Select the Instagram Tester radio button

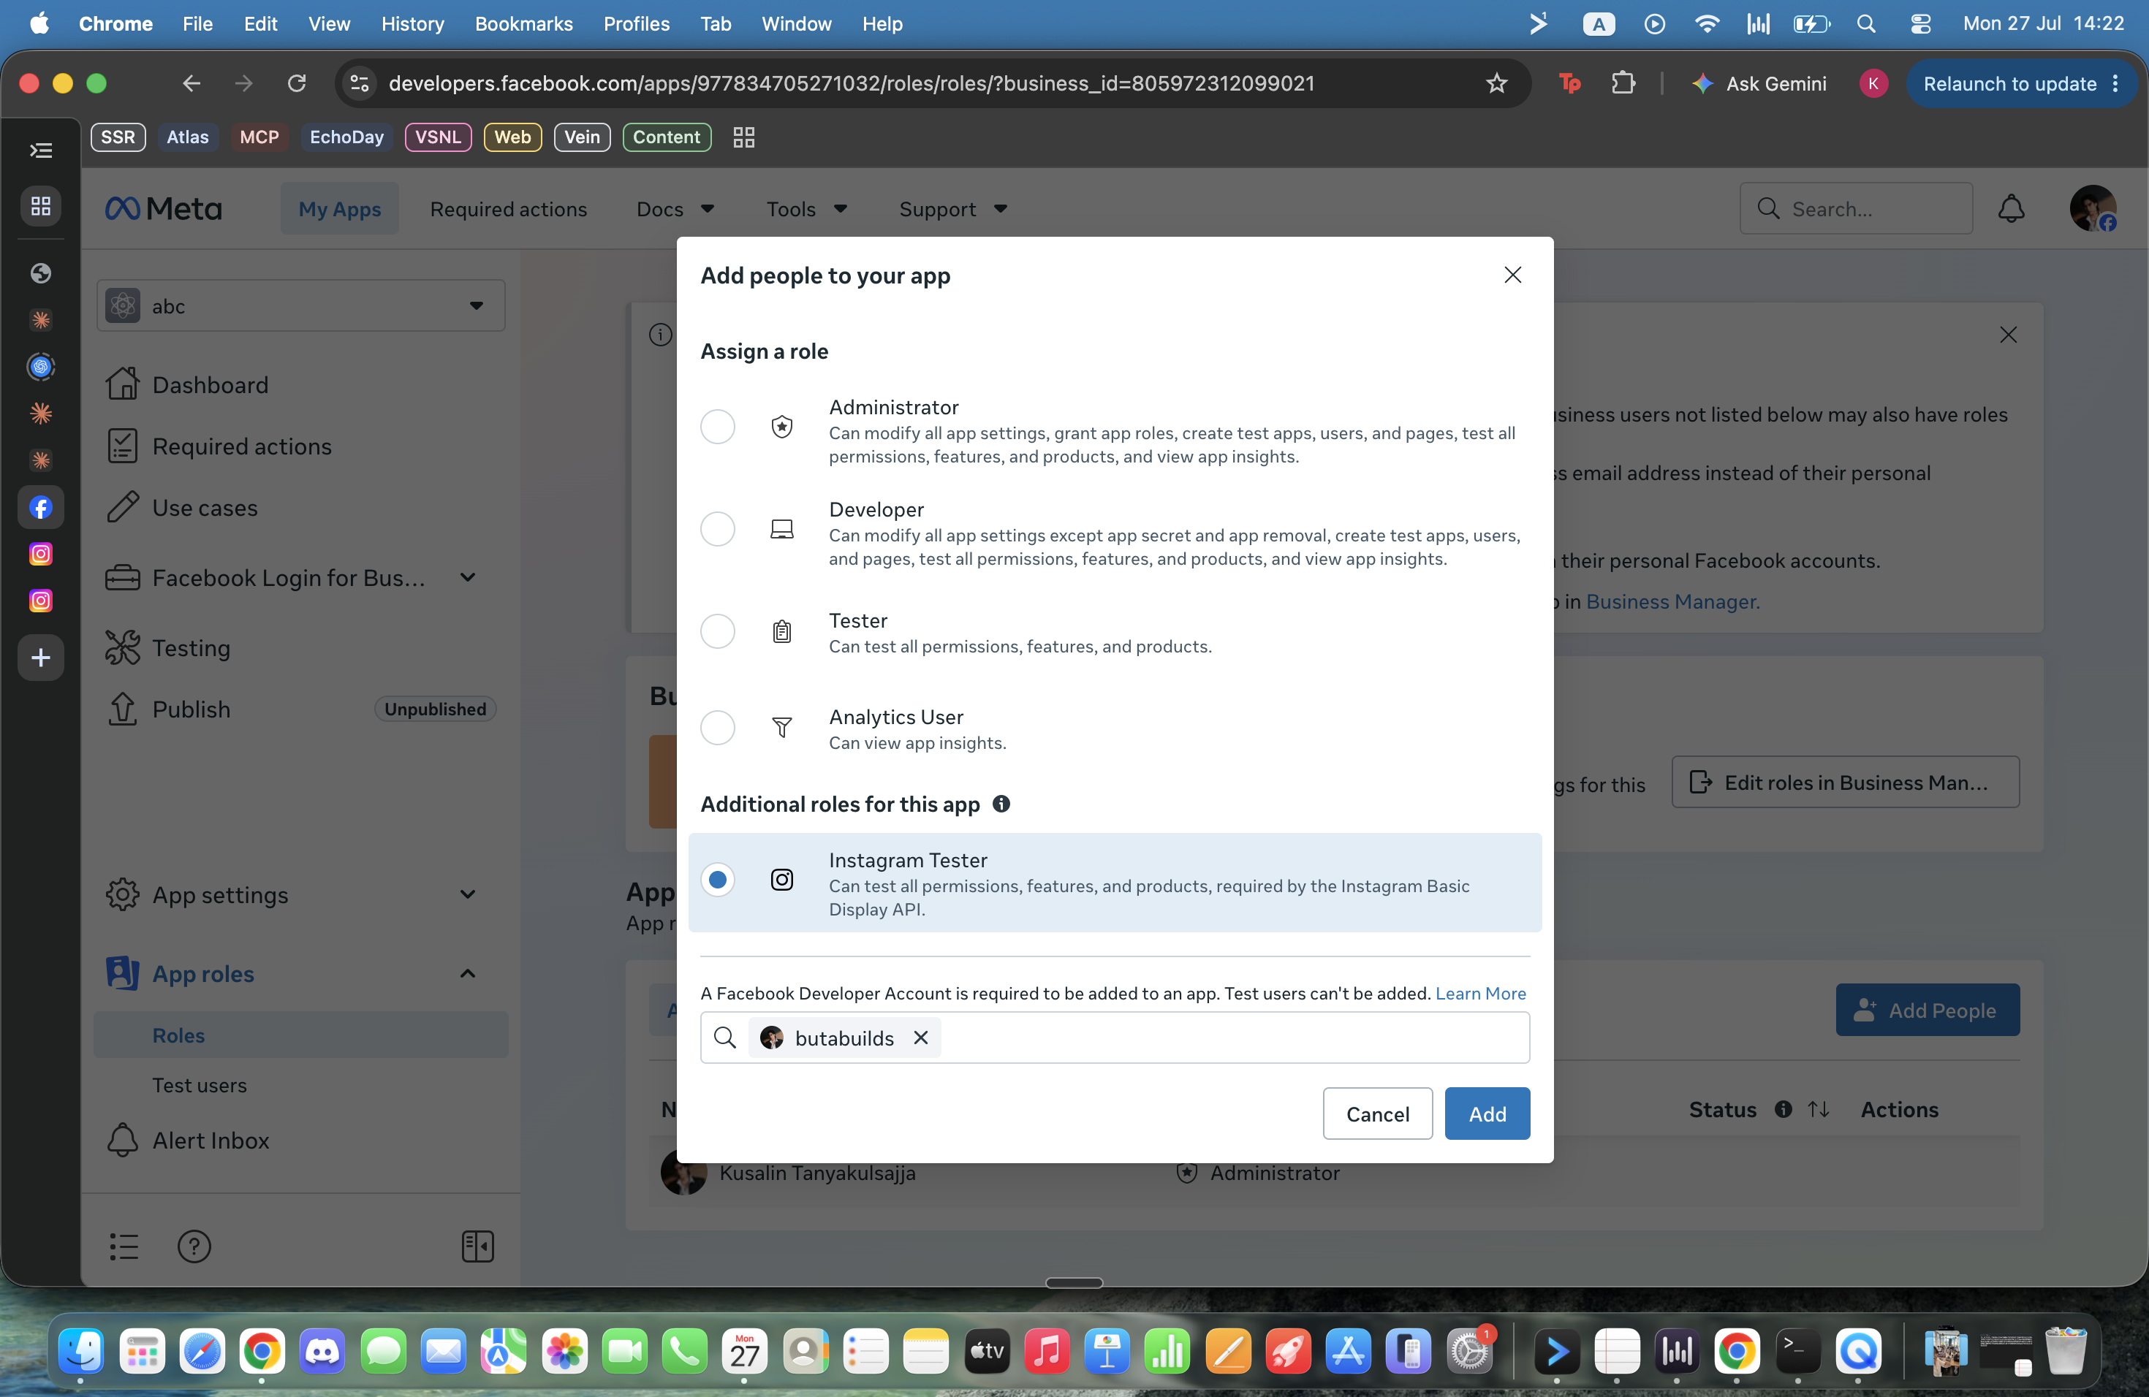tap(717, 879)
